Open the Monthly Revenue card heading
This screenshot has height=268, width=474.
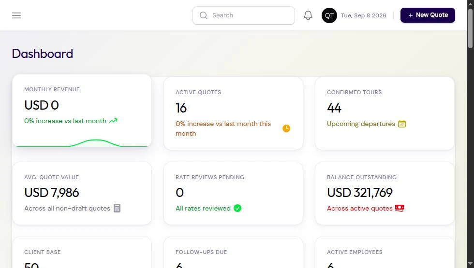tap(52, 89)
